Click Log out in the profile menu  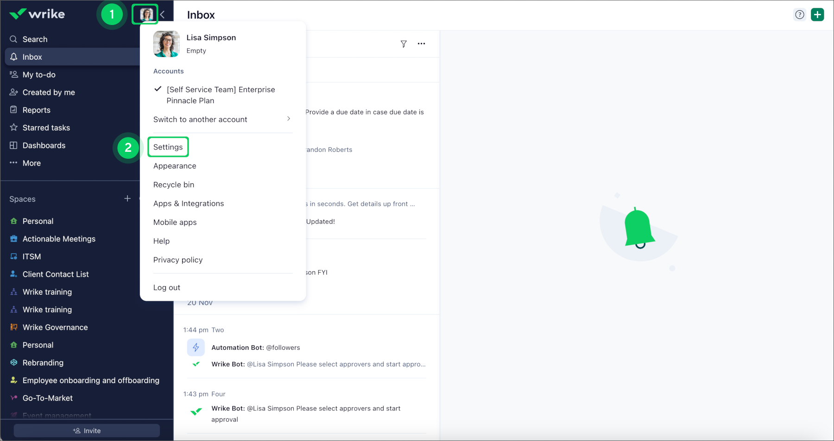167,287
